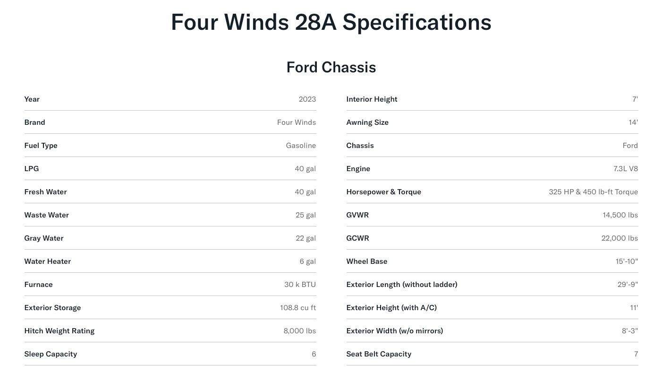This screenshot has width=663, height=391.
Task: Click the 30 k BTU furnace value
Action: (x=300, y=285)
